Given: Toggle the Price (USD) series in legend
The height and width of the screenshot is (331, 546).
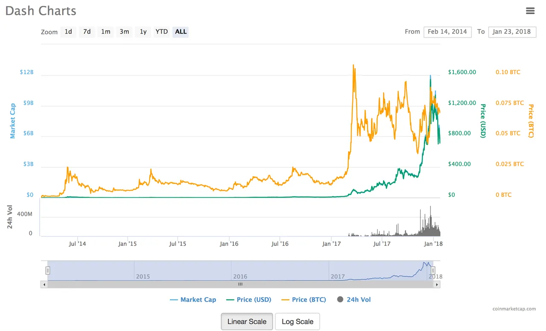Looking at the screenshot, I should point(248,299).
